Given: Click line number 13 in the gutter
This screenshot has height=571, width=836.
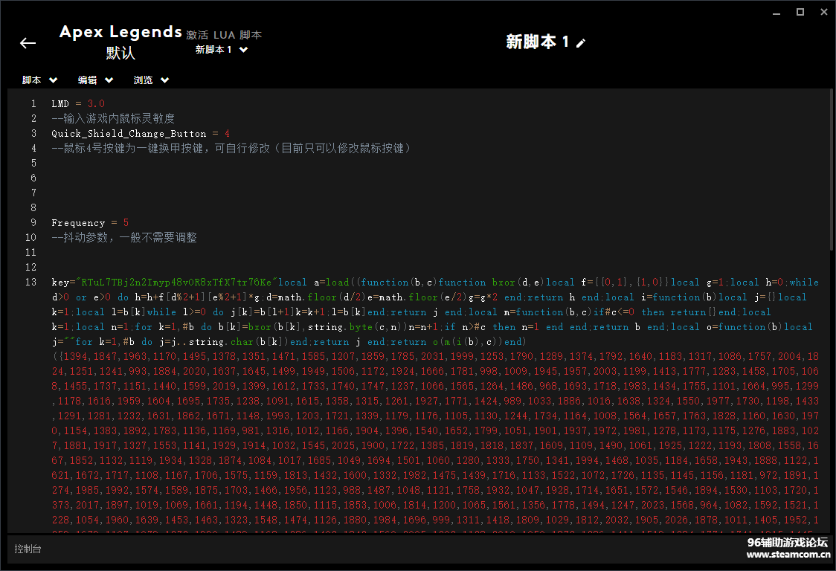Looking at the screenshot, I should (31, 282).
